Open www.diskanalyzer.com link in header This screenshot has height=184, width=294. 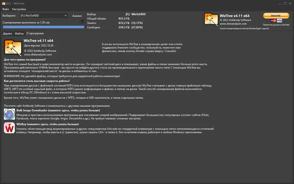pos(233,24)
